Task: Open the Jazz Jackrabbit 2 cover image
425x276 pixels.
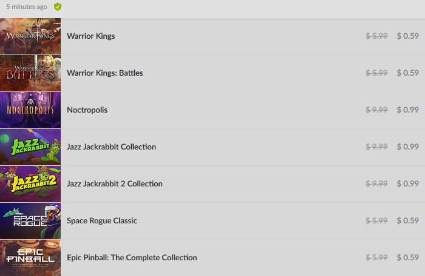Action: [30, 184]
